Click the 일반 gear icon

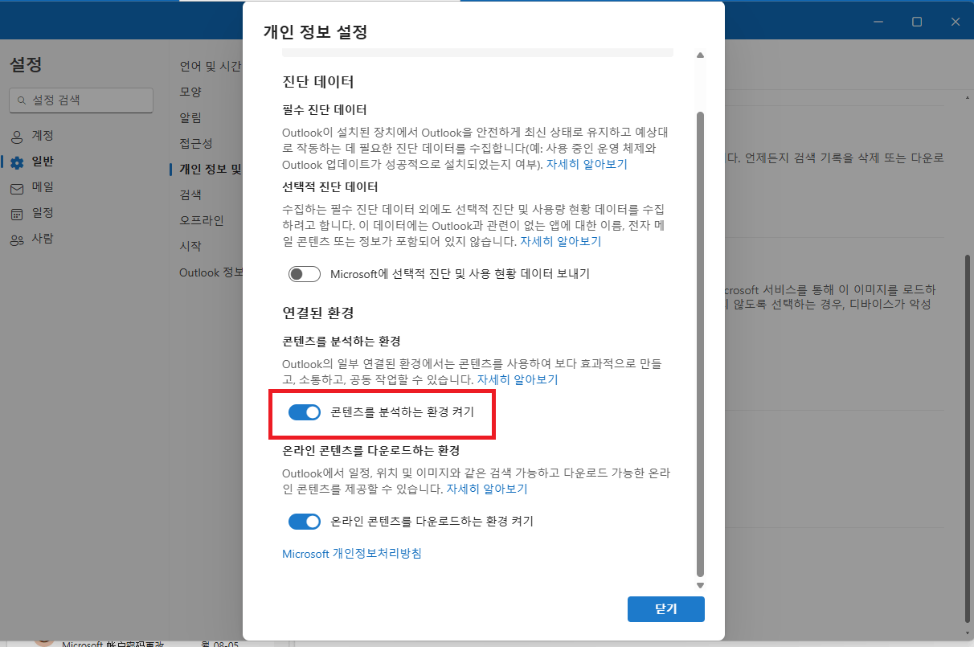(17, 162)
